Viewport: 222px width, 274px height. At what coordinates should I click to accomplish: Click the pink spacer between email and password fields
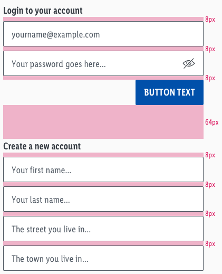coord(103,49)
